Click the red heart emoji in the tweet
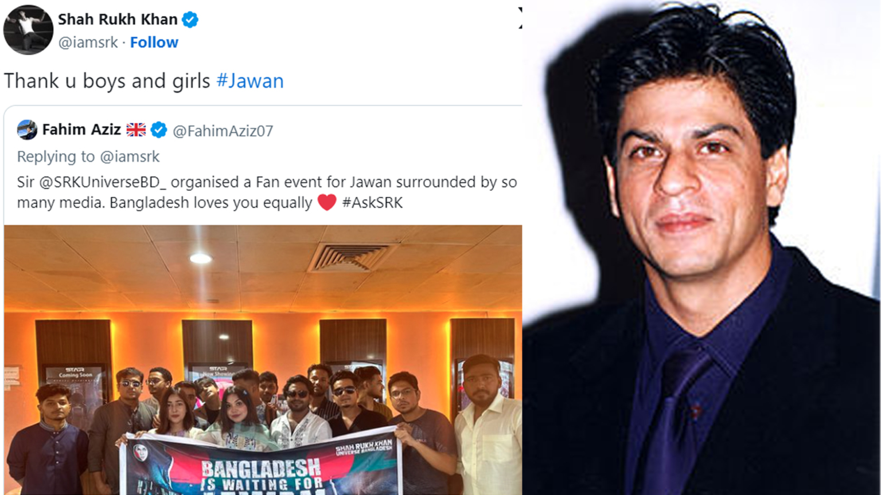The image size is (881, 495). point(327,202)
